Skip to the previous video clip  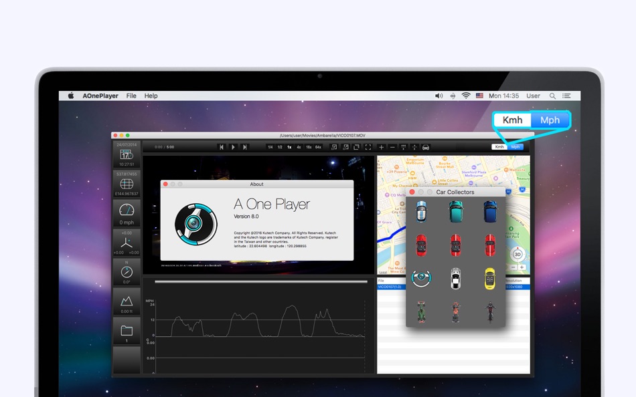click(x=221, y=147)
